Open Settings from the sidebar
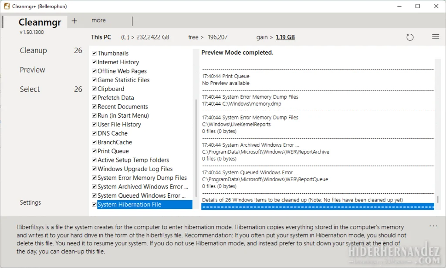The image size is (446, 268). pyautogui.click(x=30, y=202)
